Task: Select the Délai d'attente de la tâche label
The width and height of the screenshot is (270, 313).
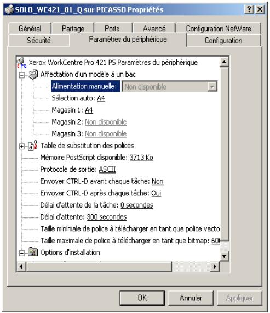Action: (x=79, y=205)
